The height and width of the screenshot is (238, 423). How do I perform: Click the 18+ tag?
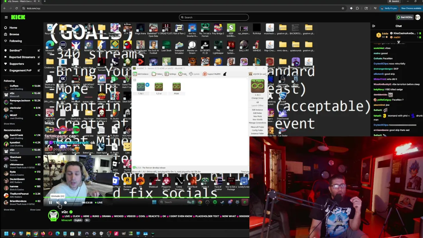click(87, 220)
